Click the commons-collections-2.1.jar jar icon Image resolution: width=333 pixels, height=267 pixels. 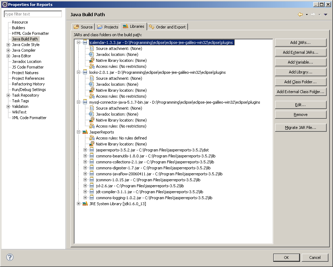coord(92,162)
